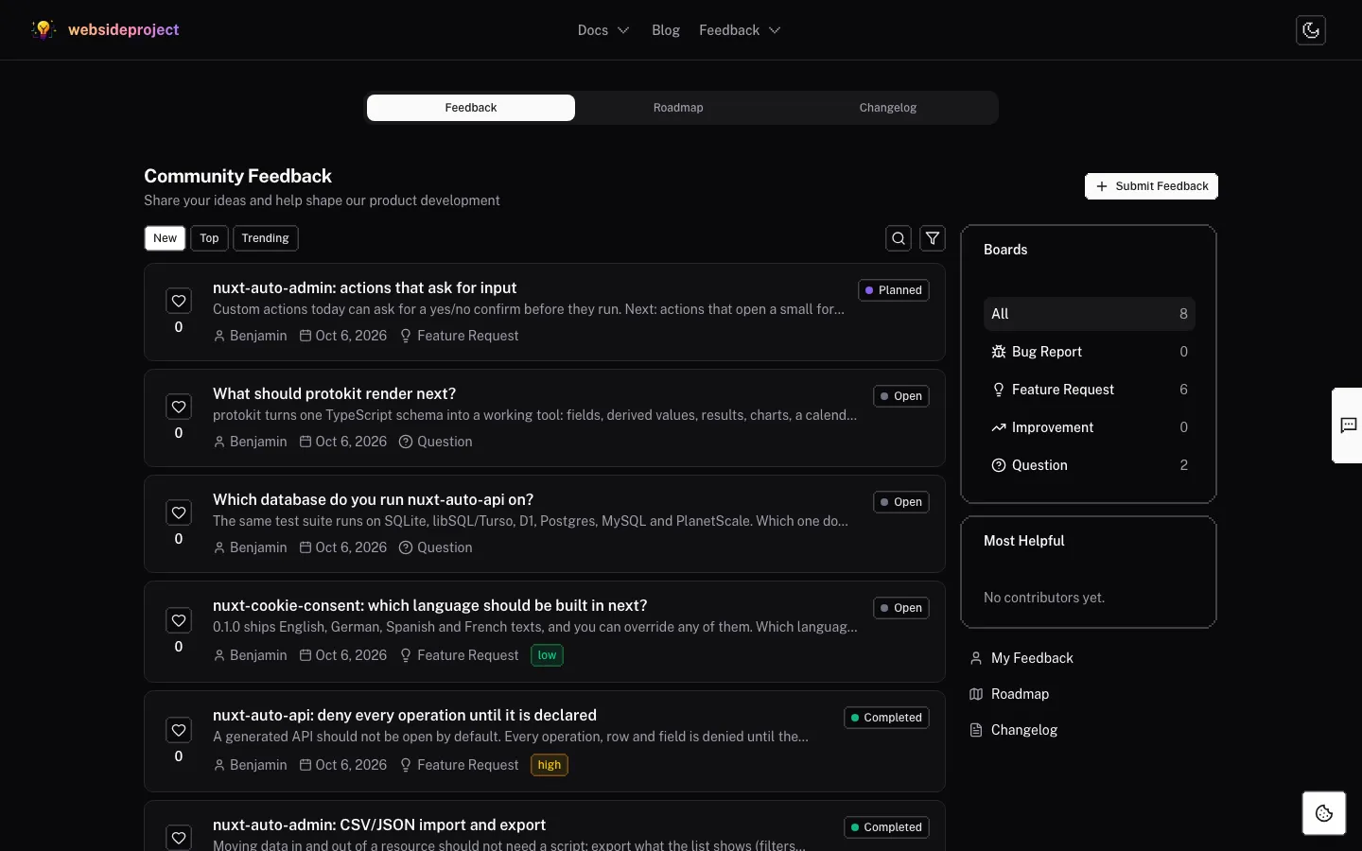The image size is (1362, 851).
Task: Sort posts by Trending
Action: coord(265,238)
